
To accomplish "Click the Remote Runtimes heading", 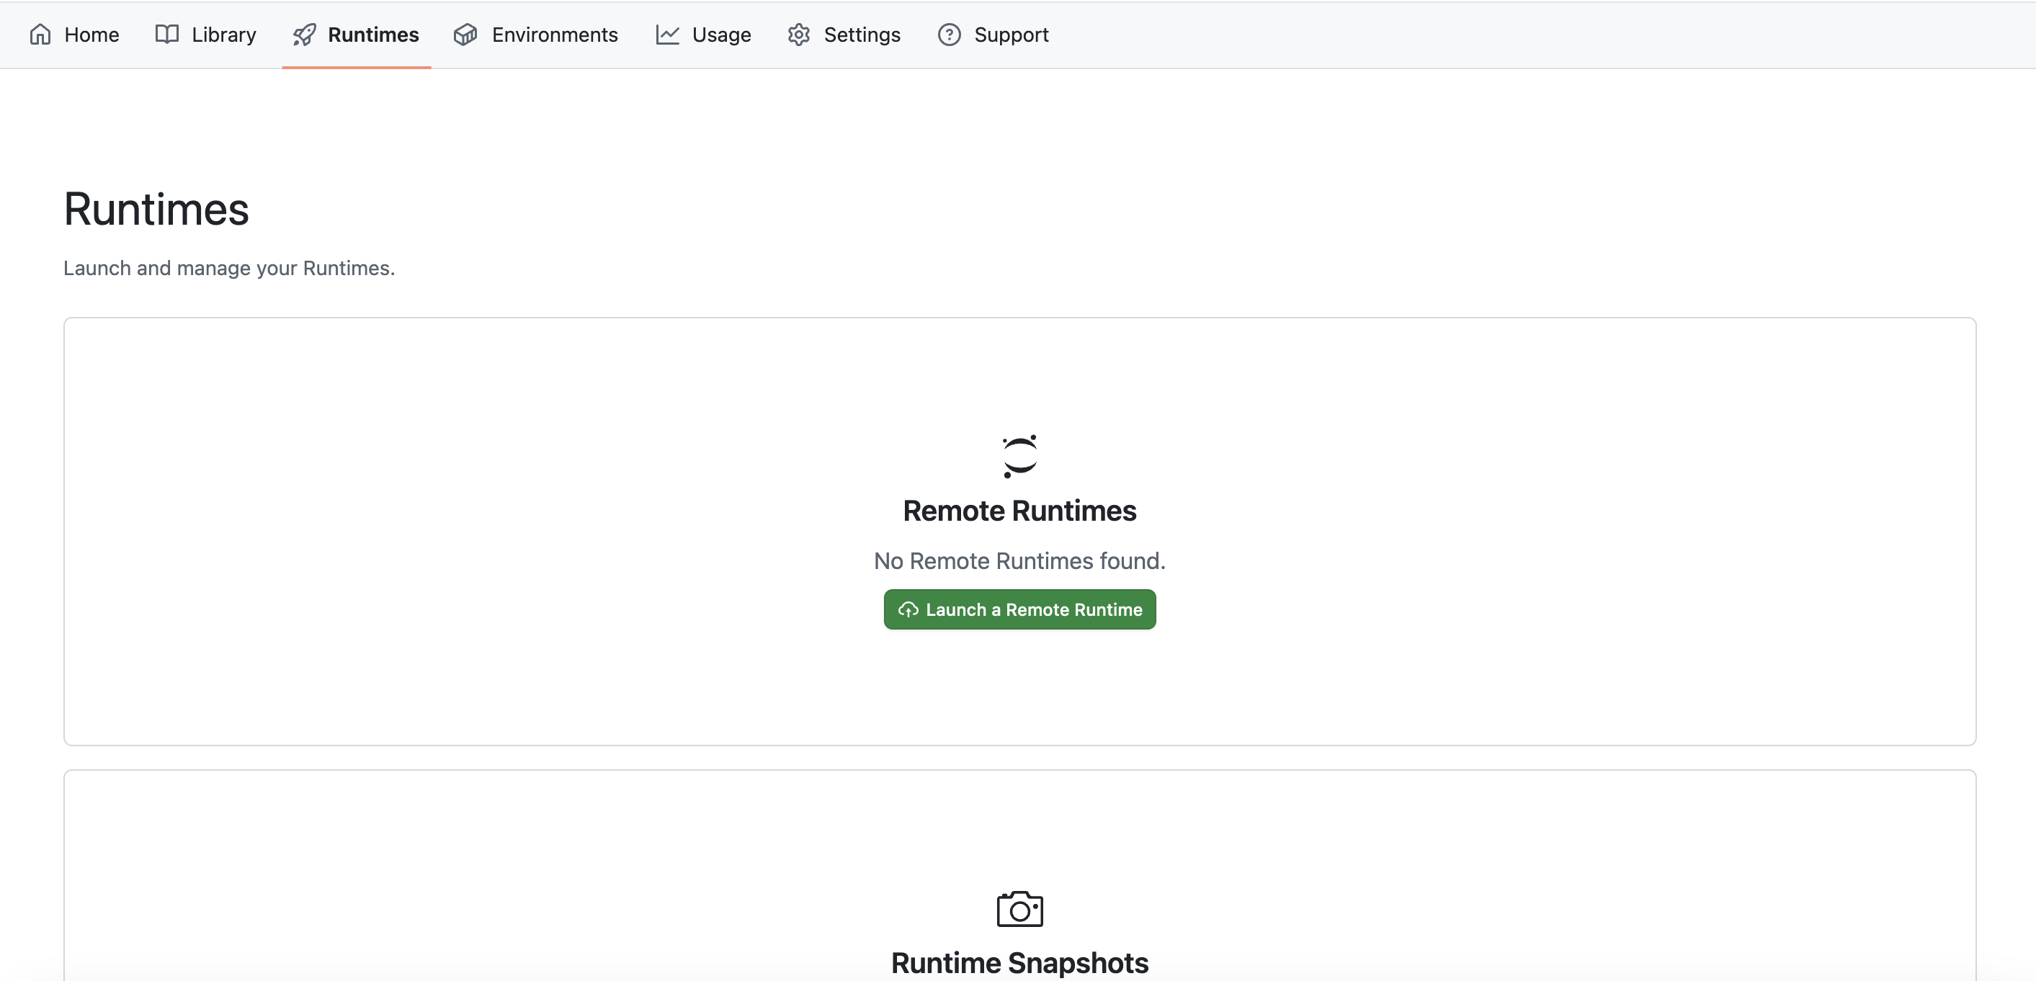I will (1019, 511).
